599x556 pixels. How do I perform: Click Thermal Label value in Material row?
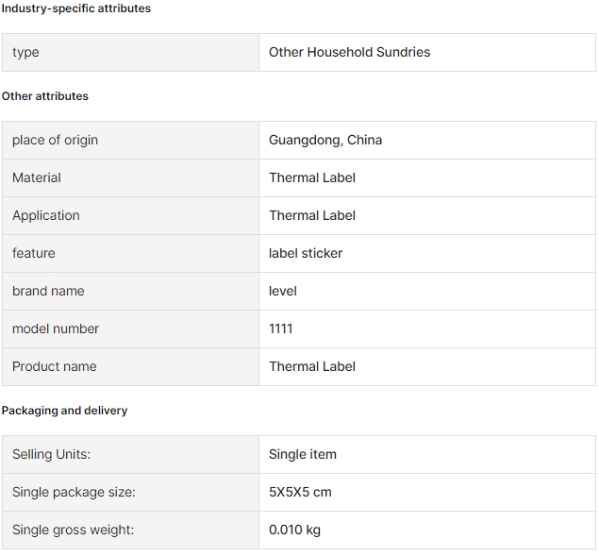[312, 177]
